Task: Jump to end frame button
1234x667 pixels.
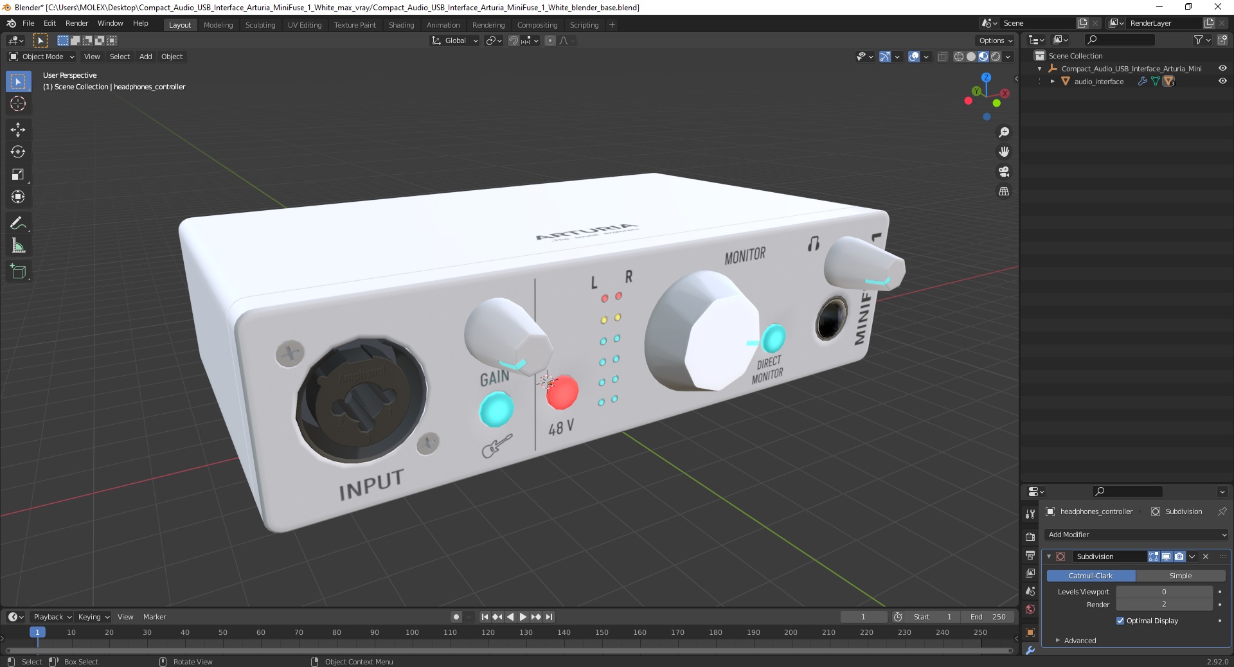Action: 549,617
